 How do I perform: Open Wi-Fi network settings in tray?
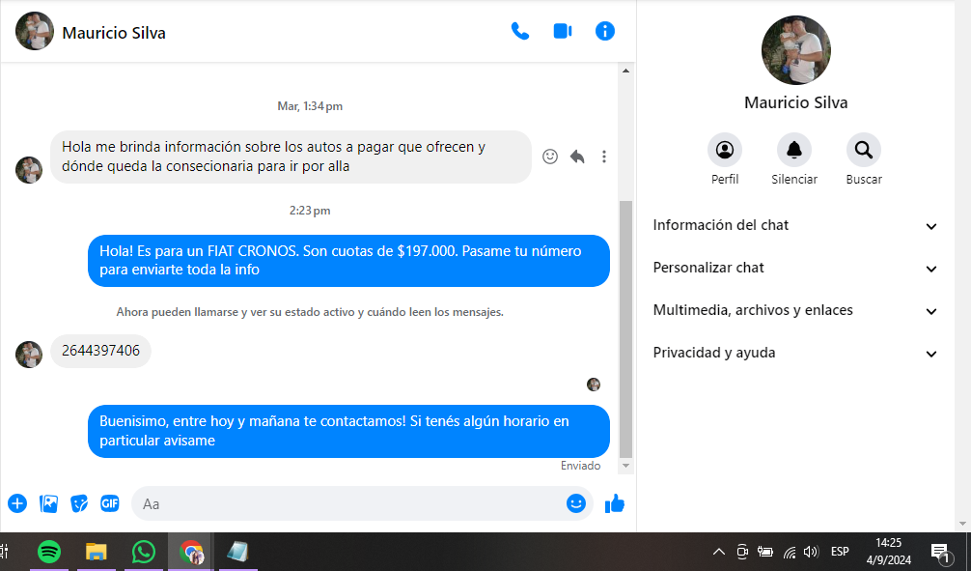coord(790,551)
